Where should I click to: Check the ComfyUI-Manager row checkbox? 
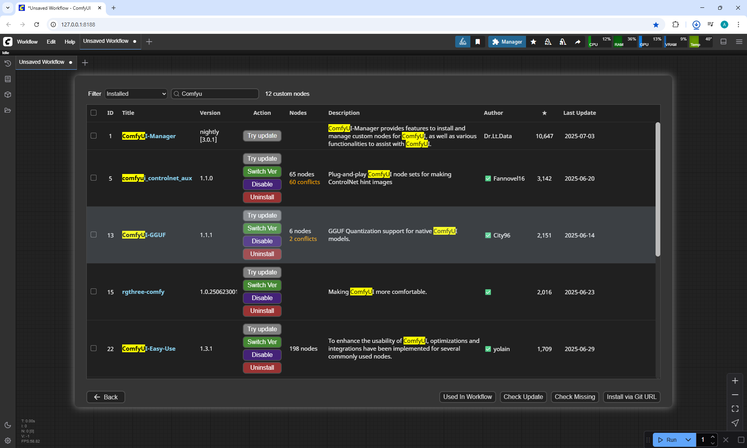click(x=93, y=136)
